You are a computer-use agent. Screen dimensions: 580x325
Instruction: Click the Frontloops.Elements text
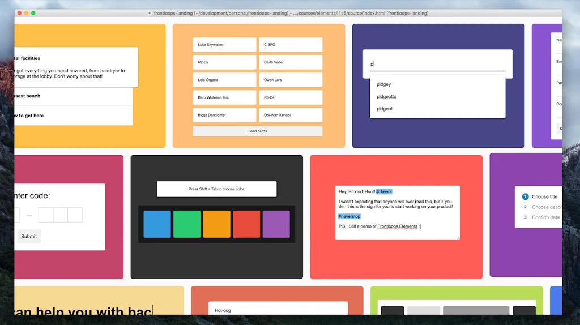(x=397, y=226)
